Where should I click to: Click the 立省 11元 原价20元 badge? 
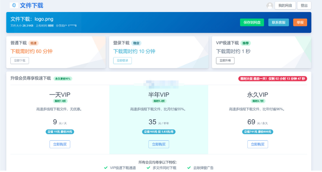tap(60, 132)
